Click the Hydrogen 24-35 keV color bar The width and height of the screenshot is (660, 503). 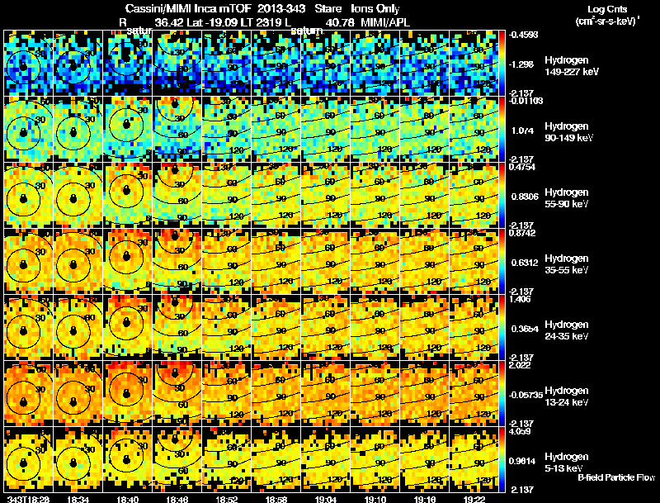click(x=502, y=327)
